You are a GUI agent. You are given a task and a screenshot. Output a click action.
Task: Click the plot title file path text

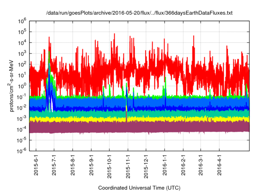139,13
